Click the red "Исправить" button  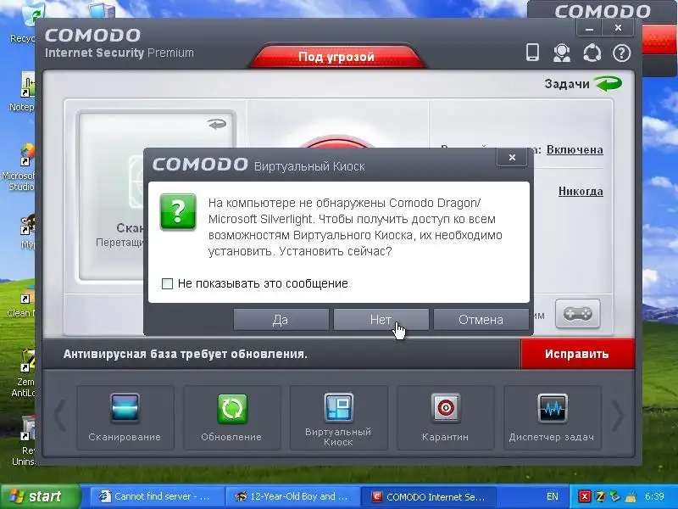point(577,354)
